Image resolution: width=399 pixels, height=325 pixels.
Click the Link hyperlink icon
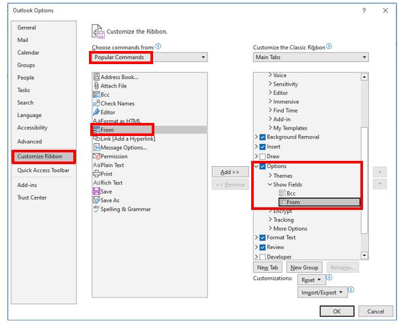pyautogui.click(x=96, y=139)
